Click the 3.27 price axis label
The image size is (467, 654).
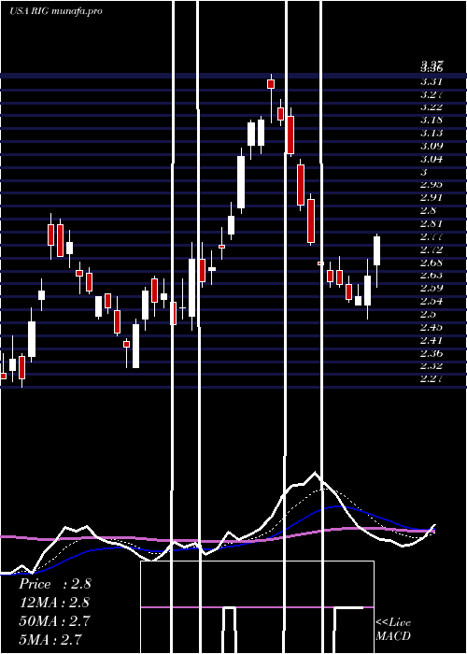point(432,94)
